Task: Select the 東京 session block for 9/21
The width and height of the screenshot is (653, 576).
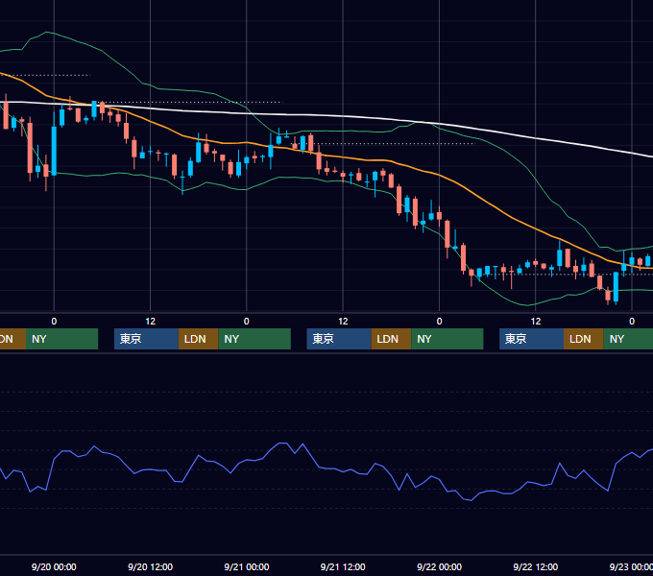Action: [x=339, y=339]
